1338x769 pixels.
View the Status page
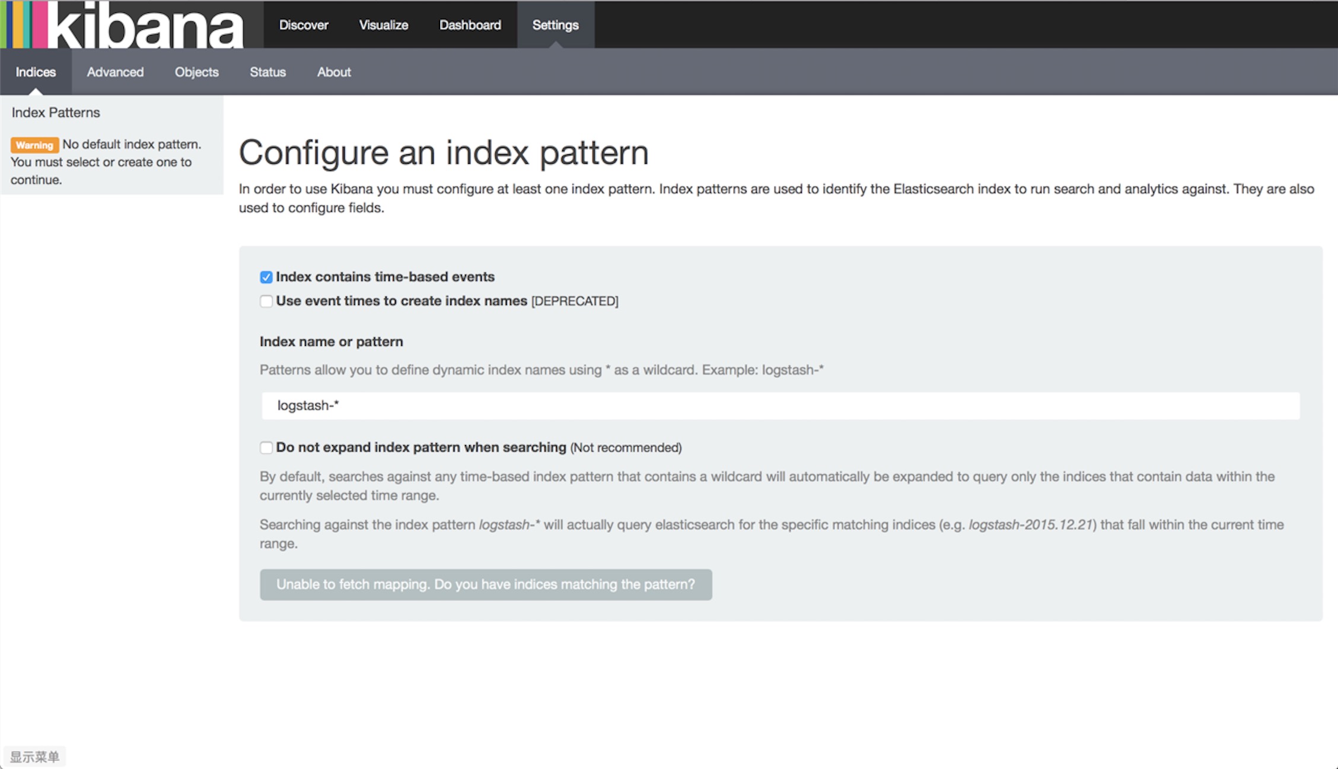267,72
